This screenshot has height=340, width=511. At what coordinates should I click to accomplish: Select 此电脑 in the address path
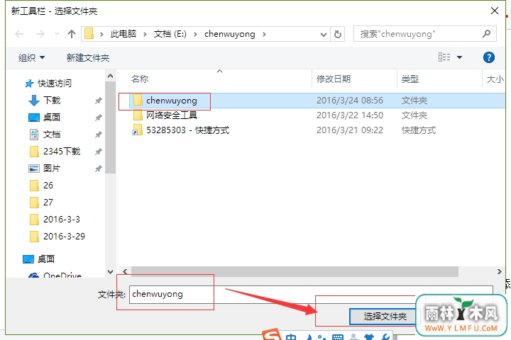tap(123, 34)
